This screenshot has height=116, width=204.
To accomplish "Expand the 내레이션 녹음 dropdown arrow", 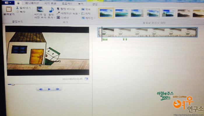I will point(79,14).
